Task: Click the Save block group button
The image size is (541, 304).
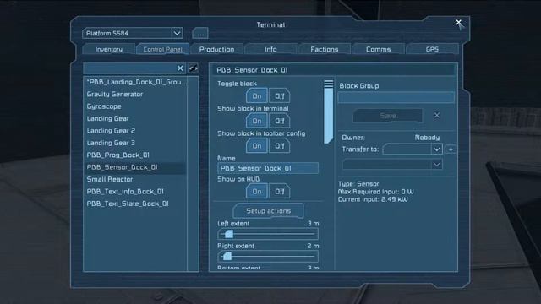Action: [x=388, y=116]
